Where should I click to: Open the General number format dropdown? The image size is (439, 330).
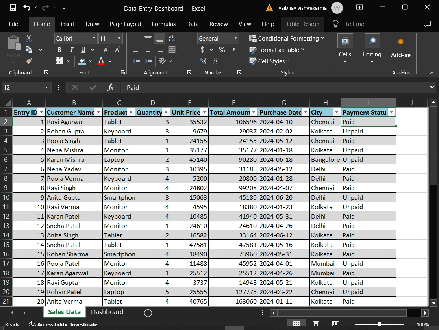(x=236, y=38)
